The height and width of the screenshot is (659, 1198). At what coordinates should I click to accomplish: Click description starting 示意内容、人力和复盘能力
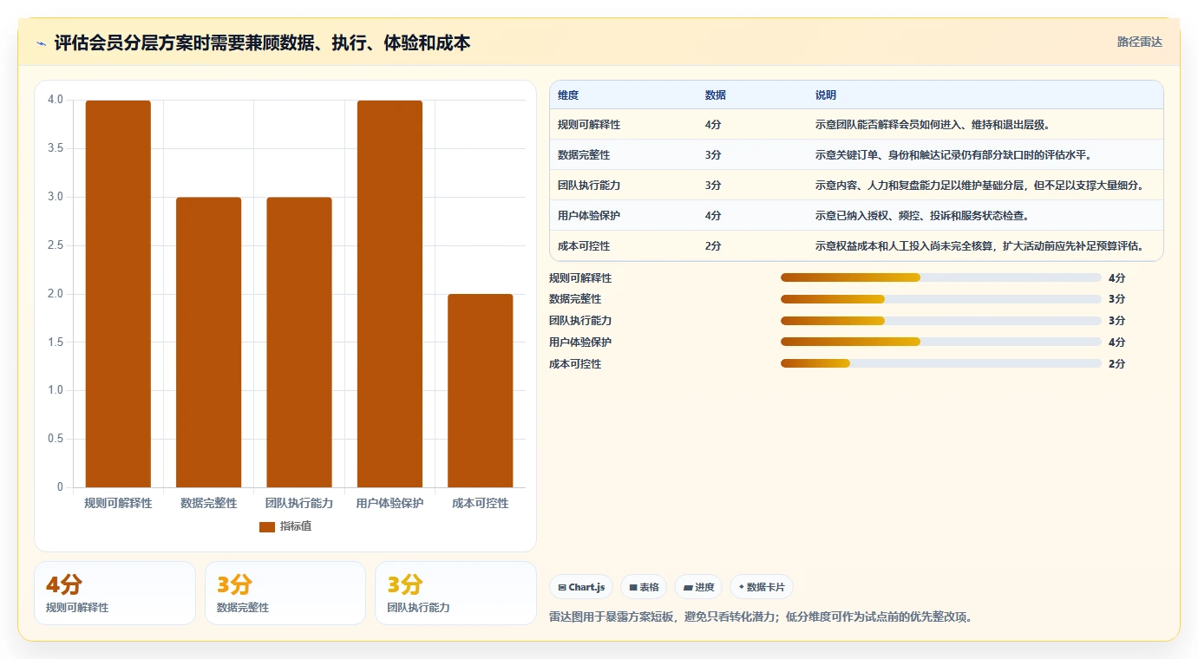[979, 186]
